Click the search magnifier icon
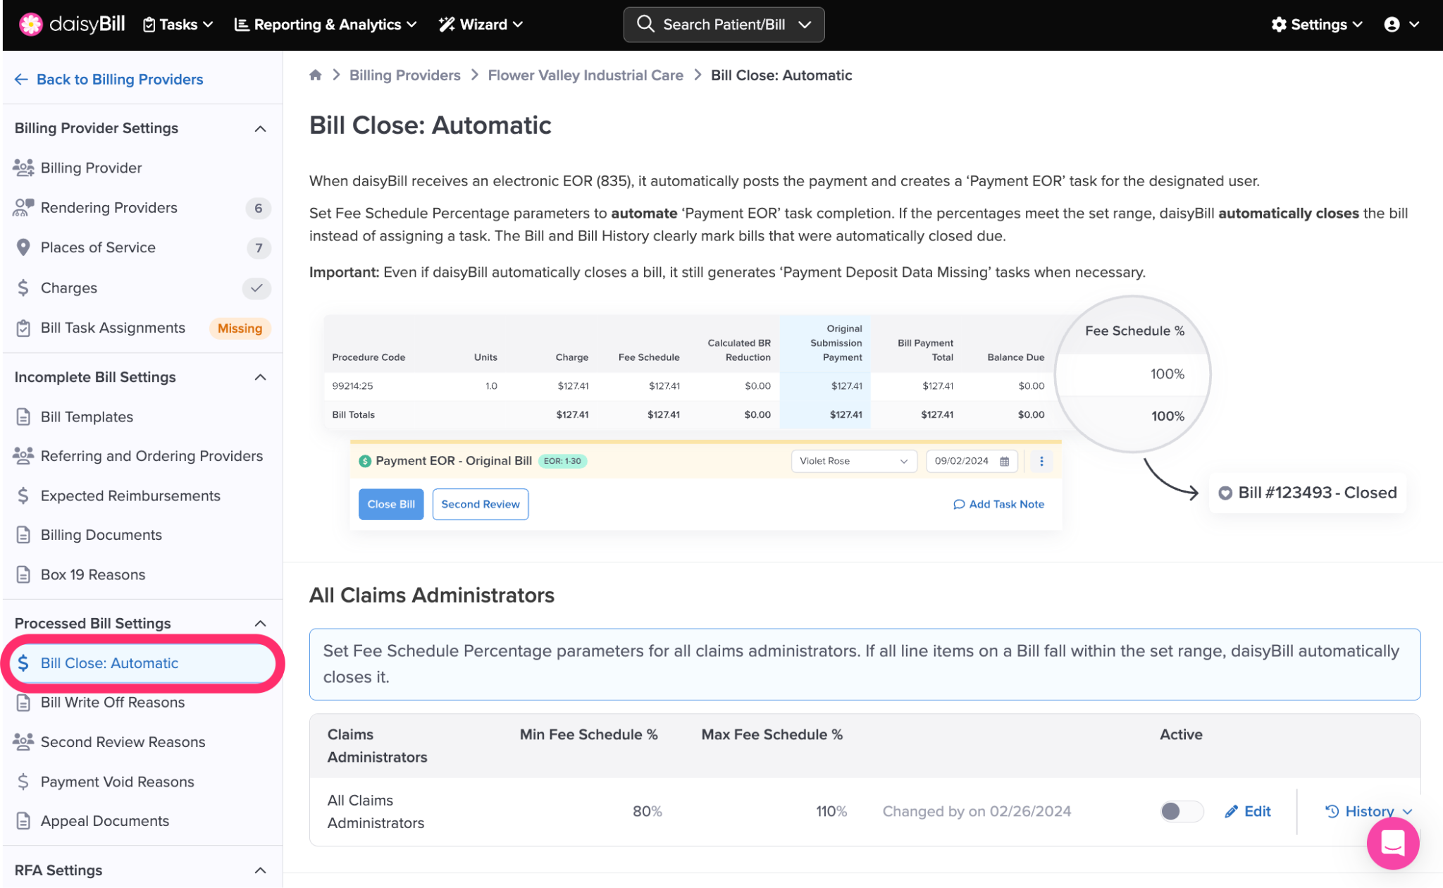The width and height of the screenshot is (1443, 888). (645, 24)
